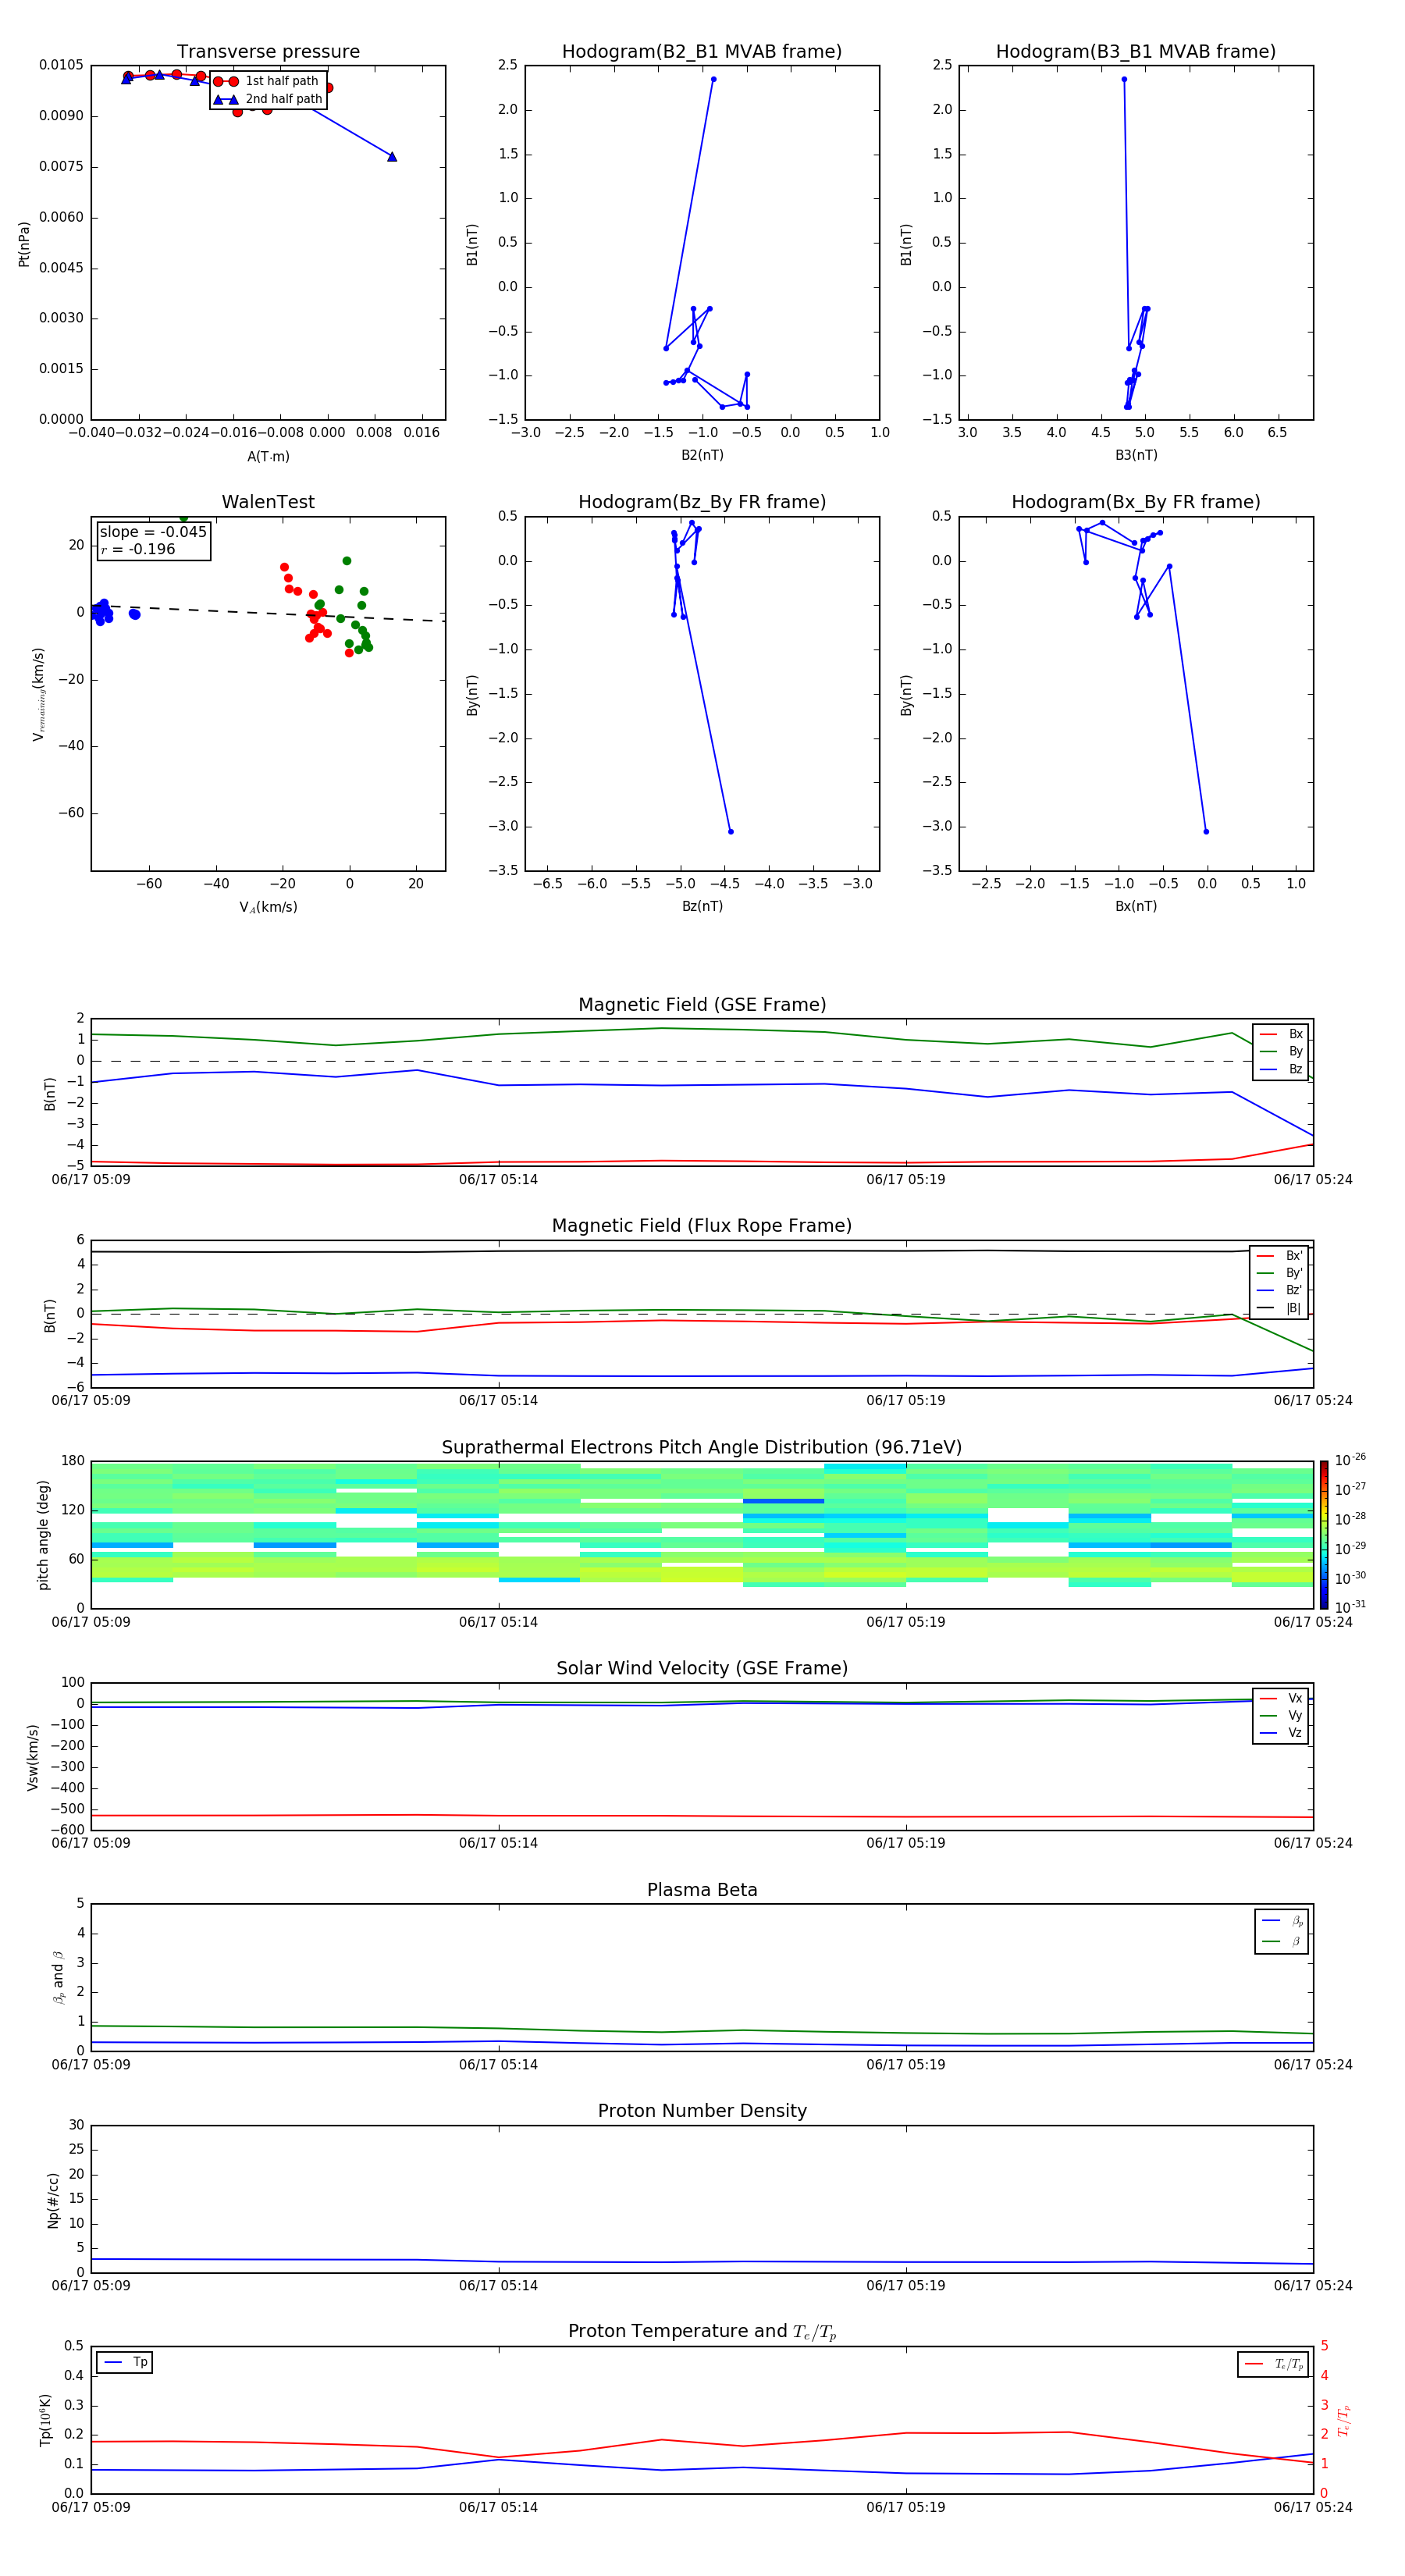
Task: Click the Te/Tp legend in temperature plot
Action: [1274, 2364]
